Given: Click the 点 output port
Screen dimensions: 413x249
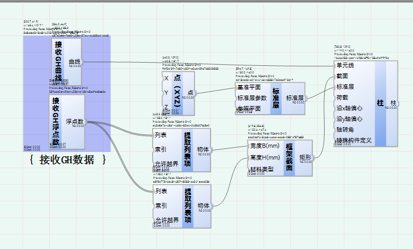Looking at the screenshot, I should (191, 93).
